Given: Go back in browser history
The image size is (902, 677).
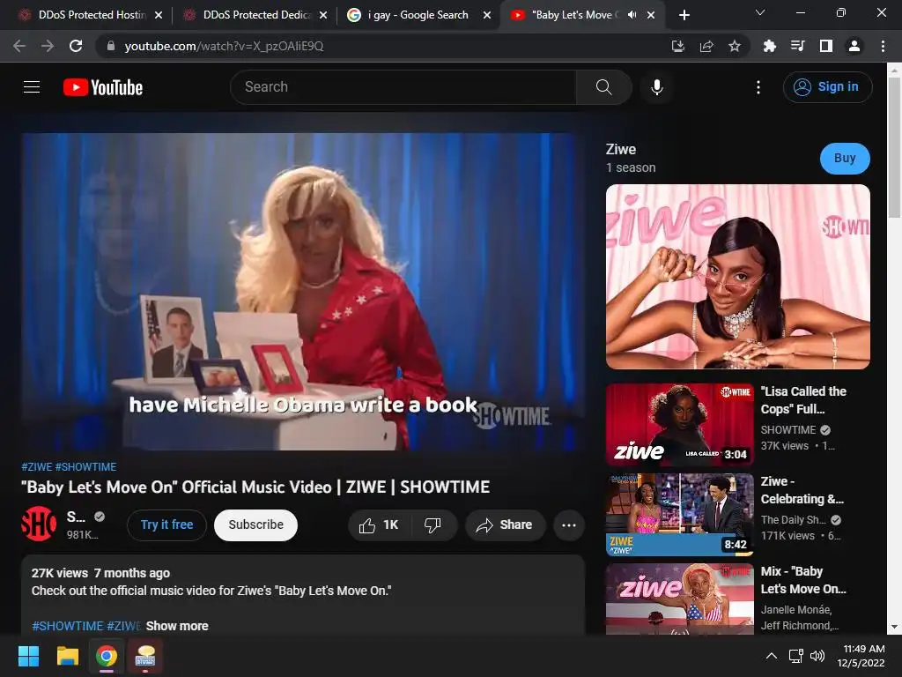Looking at the screenshot, I should [19, 46].
